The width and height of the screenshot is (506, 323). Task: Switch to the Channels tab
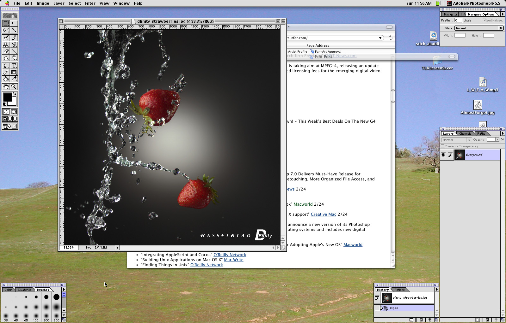pos(465,134)
